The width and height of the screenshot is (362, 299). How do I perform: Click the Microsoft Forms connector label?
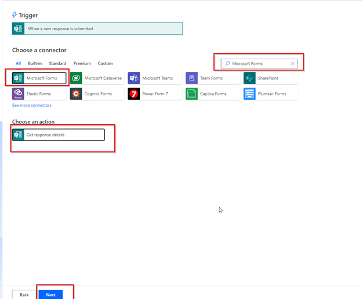(42, 78)
